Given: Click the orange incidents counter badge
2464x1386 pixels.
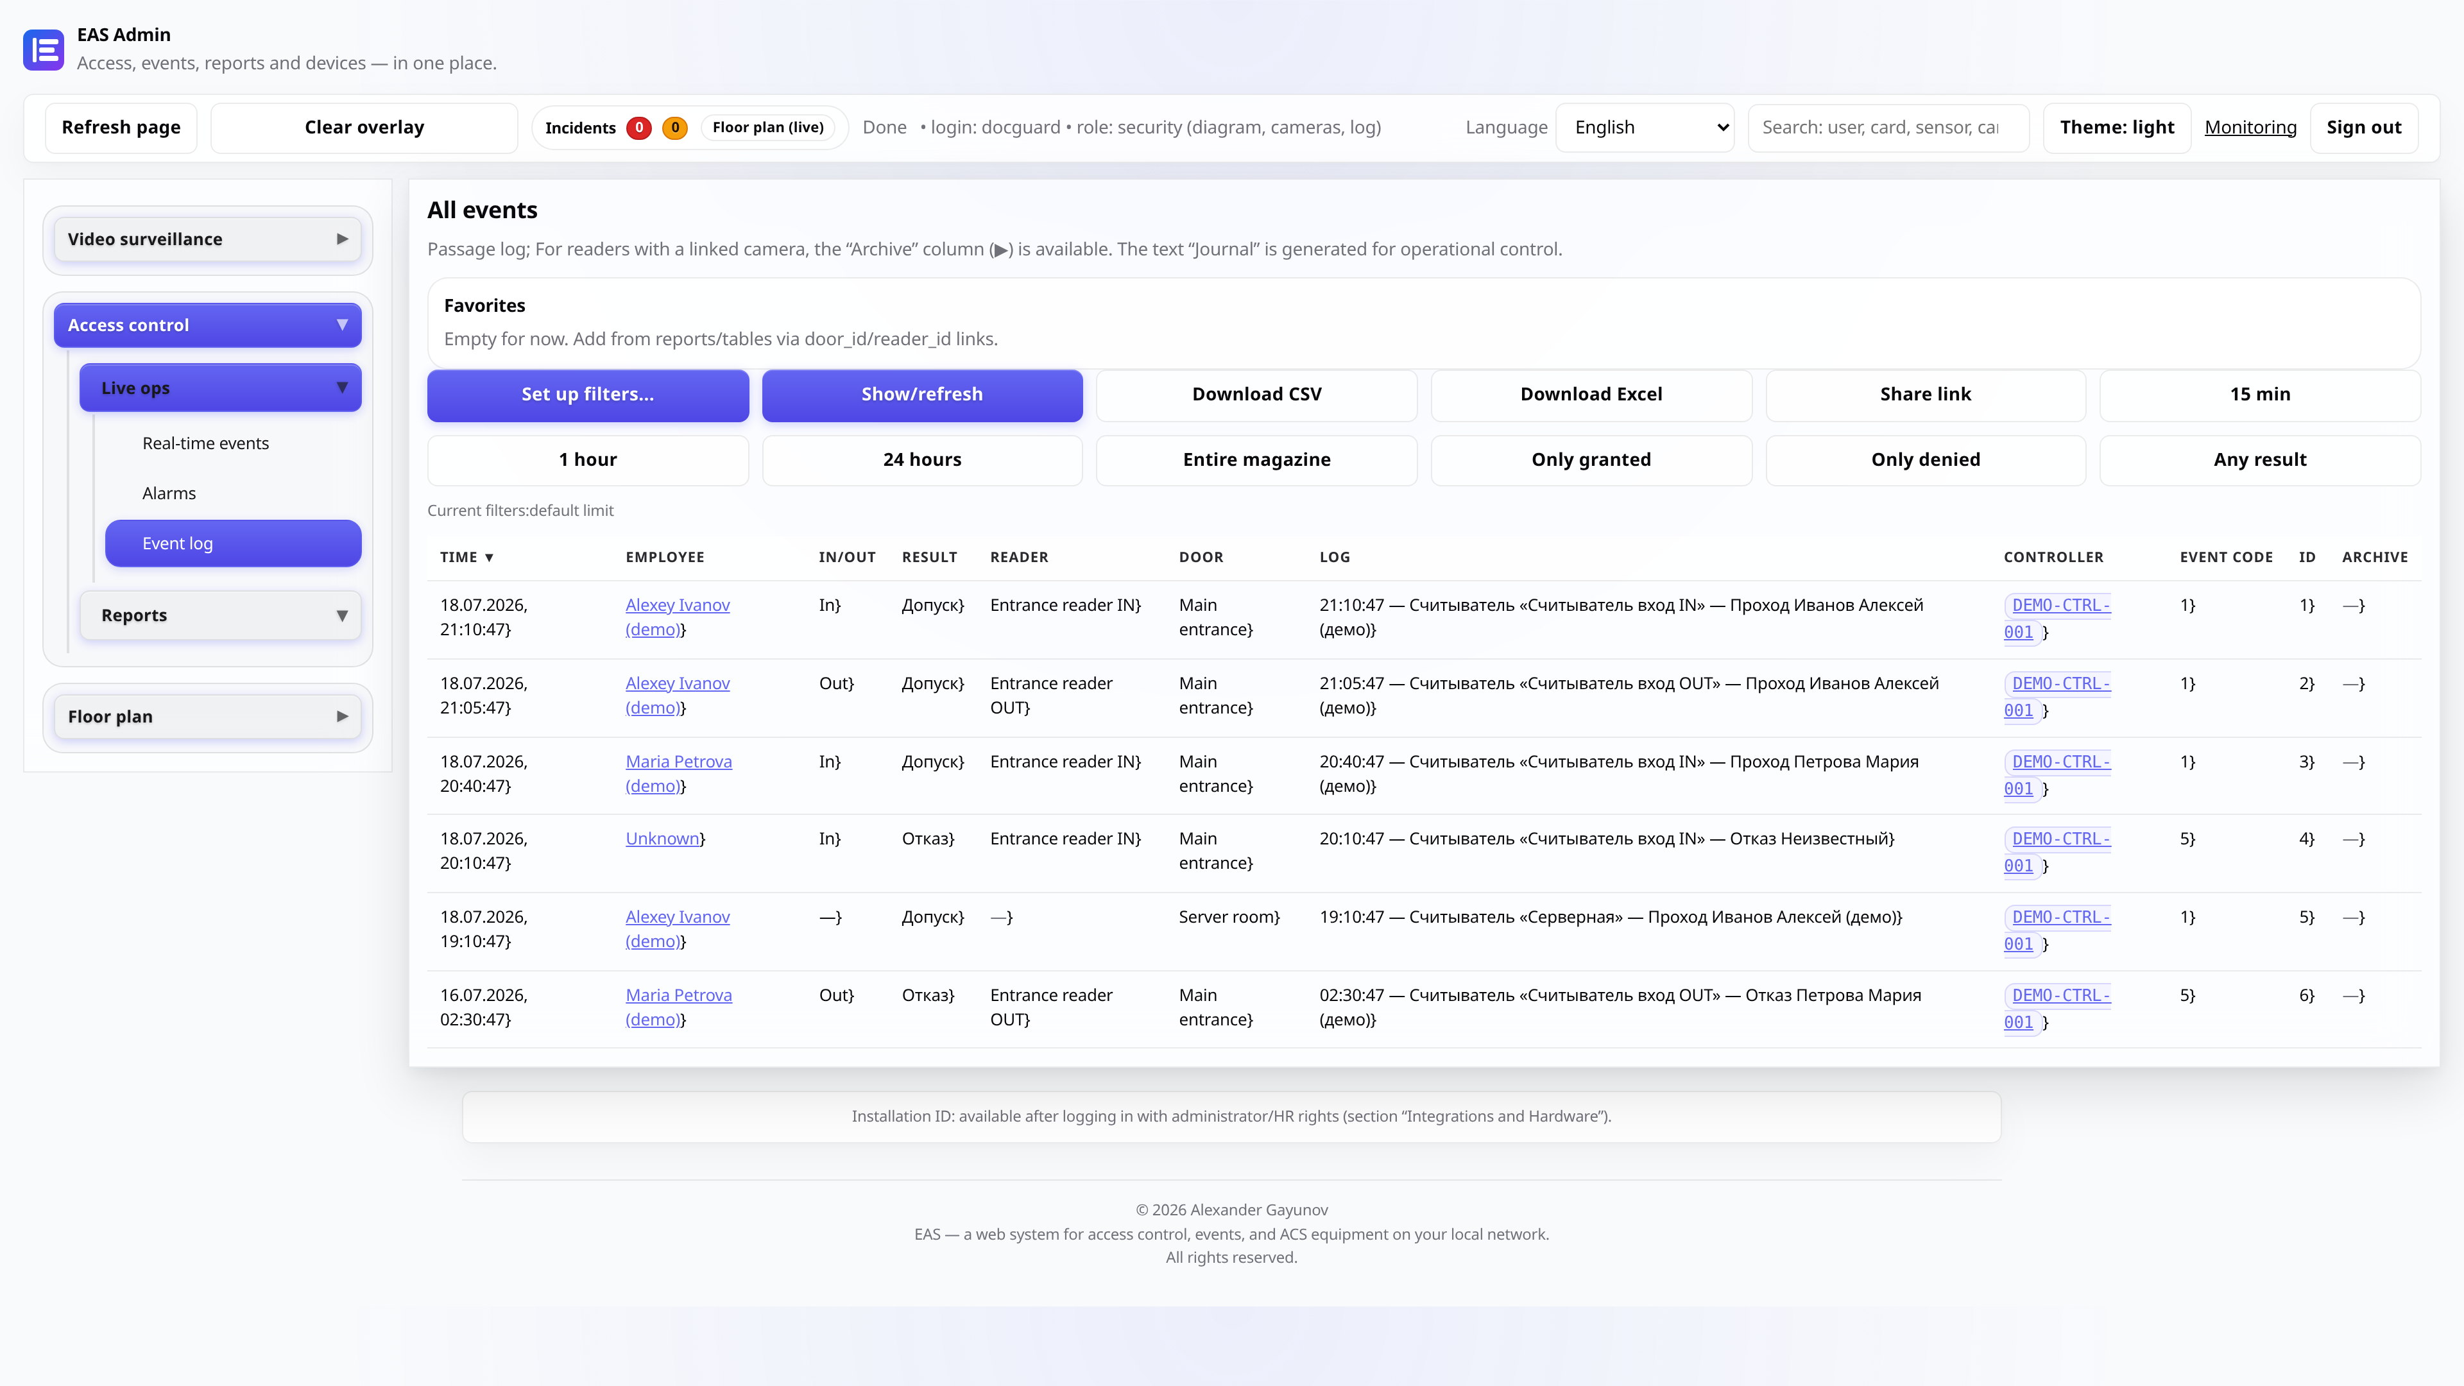Looking at the screenshot, I should pyautogui.click(x=674, y=127).
